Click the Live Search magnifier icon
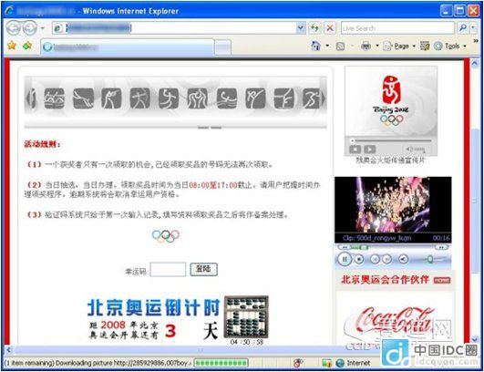 point(463,28)
